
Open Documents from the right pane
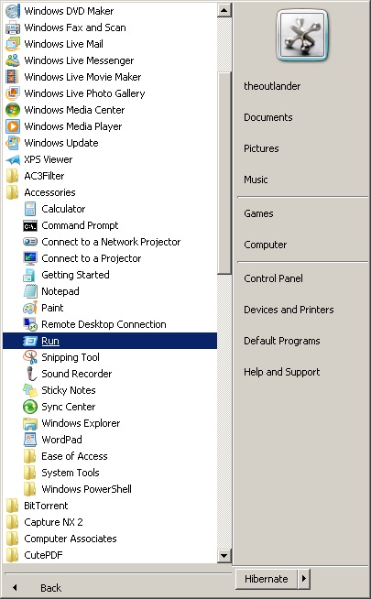pyautogui.click(x=268, y=117)
